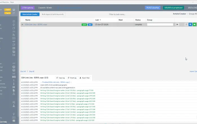Click the green cache badge
197x124 pixels.
84,25
